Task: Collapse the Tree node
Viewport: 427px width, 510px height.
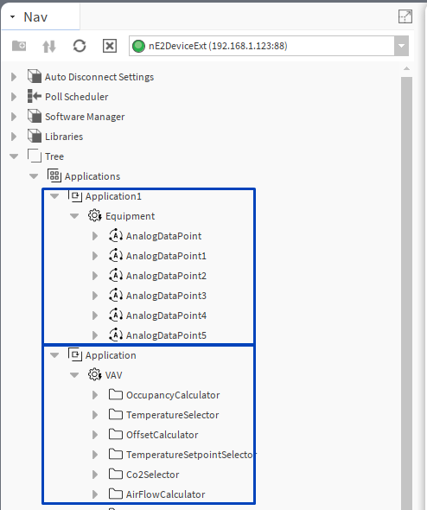Action: coord(14,156)
